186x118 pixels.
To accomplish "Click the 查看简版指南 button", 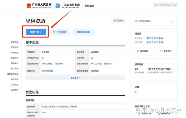I will (83, 32).
